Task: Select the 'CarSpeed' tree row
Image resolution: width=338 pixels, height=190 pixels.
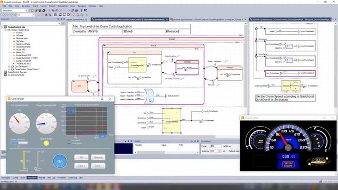Action: pos(23,61)
